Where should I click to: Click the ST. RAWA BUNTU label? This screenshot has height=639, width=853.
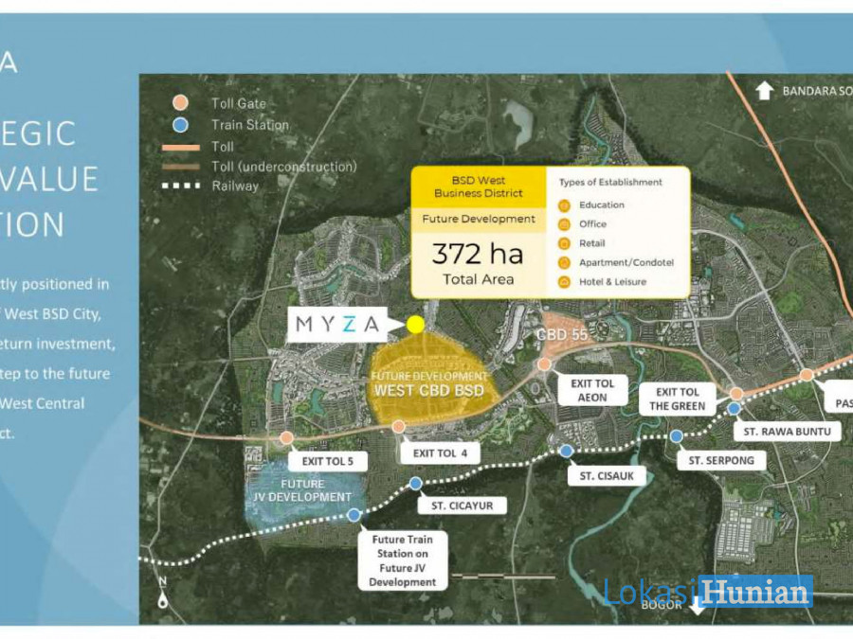(788, 432)
